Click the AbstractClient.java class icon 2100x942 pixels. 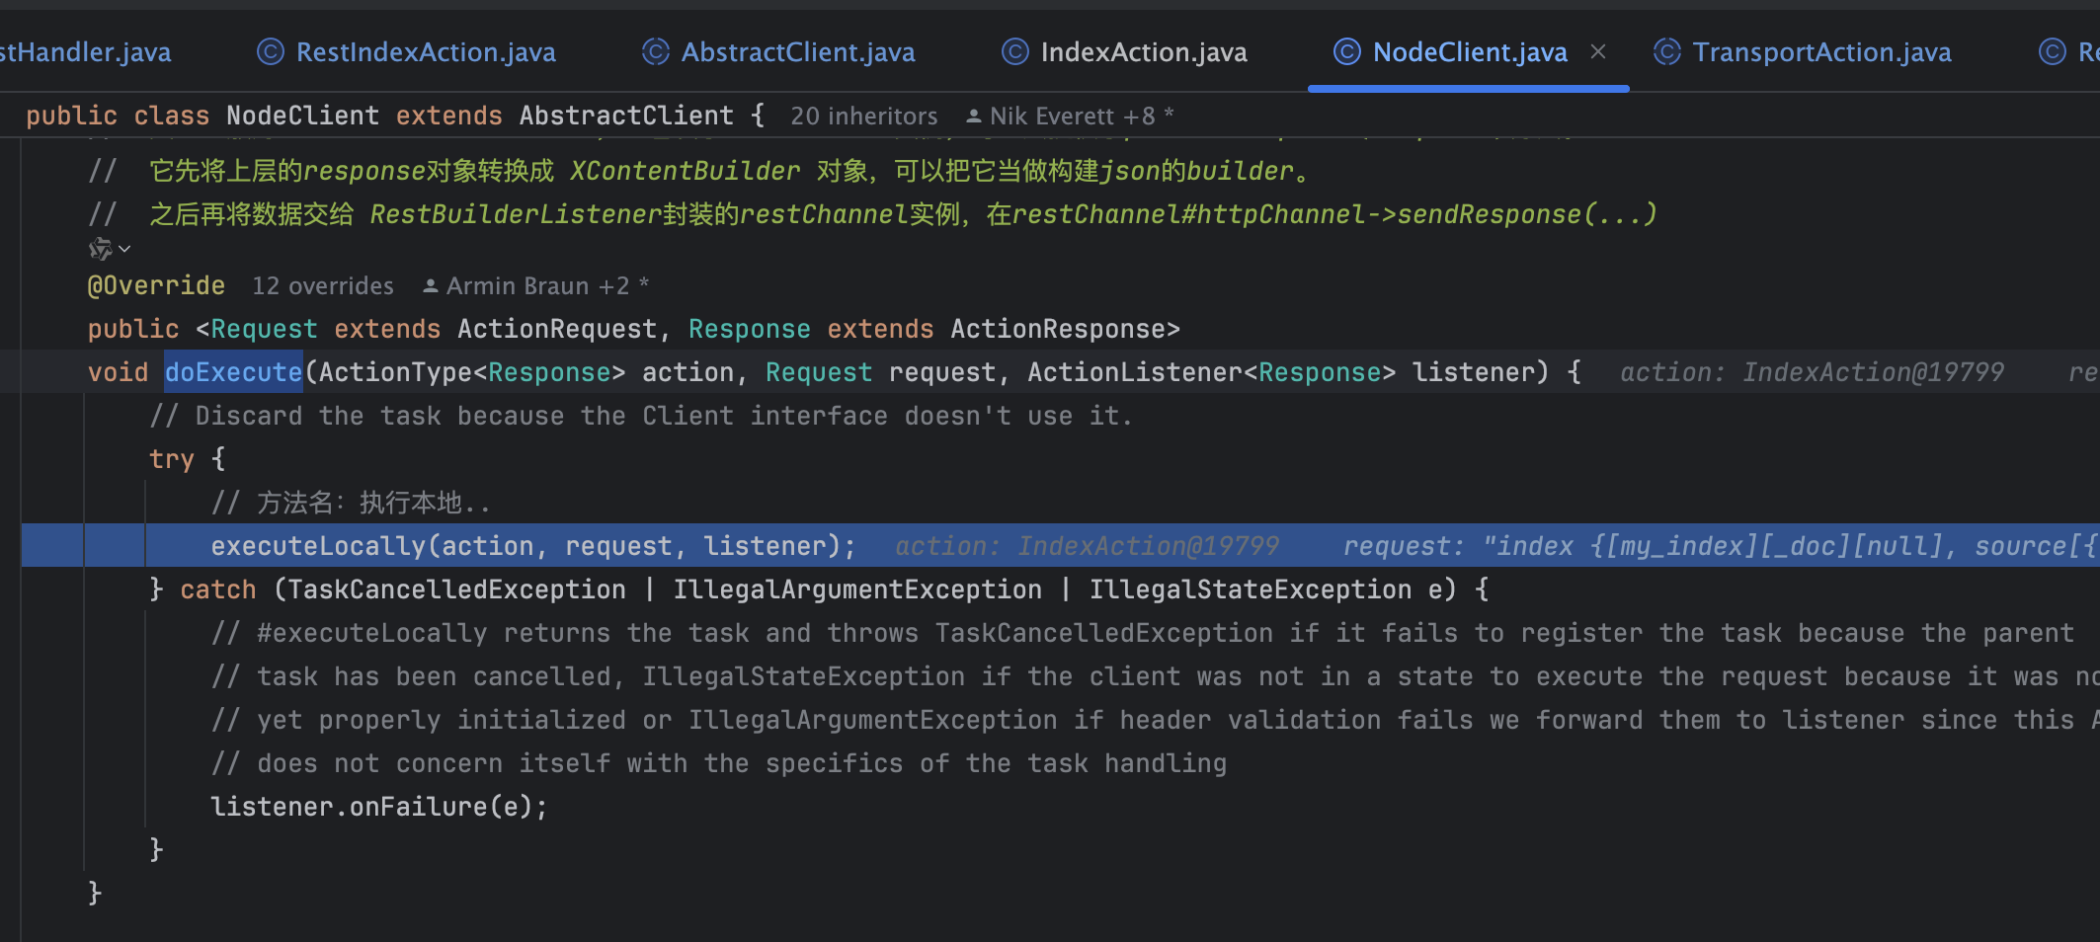[655, 51]
